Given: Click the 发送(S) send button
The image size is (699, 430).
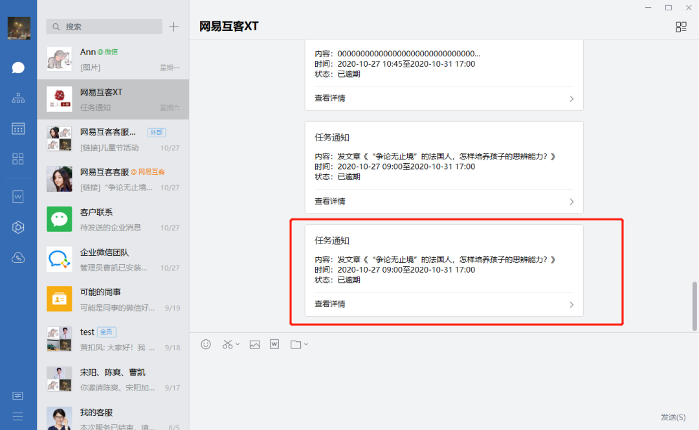Looking at the screenshot, I should point(673,417).
